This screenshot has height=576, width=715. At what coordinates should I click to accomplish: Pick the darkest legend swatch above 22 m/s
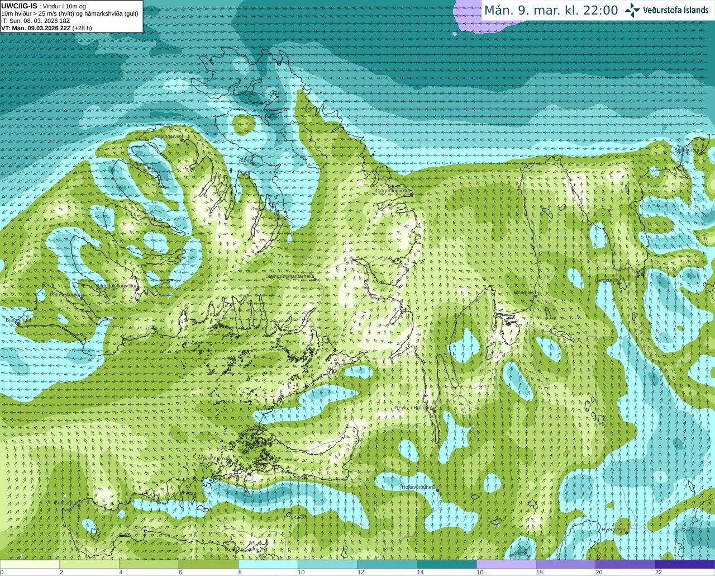point(685,564)
